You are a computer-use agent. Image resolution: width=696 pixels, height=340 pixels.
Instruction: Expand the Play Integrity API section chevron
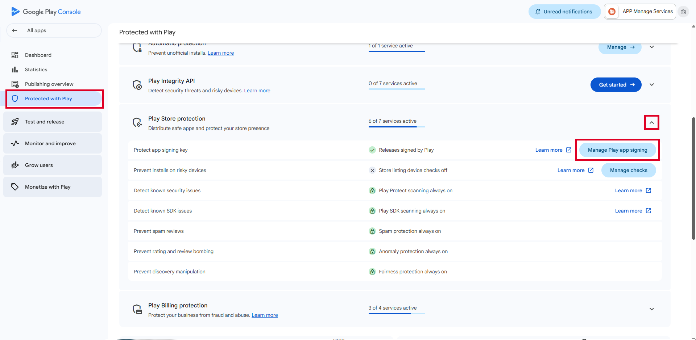pyautogui.click(x=652, y=85)
